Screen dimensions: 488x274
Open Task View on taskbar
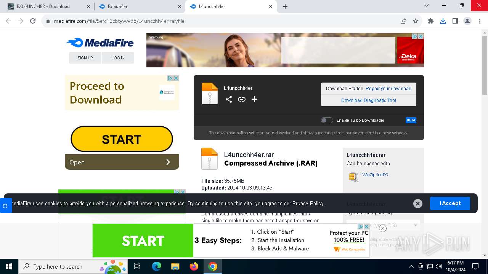click(137, 266)
